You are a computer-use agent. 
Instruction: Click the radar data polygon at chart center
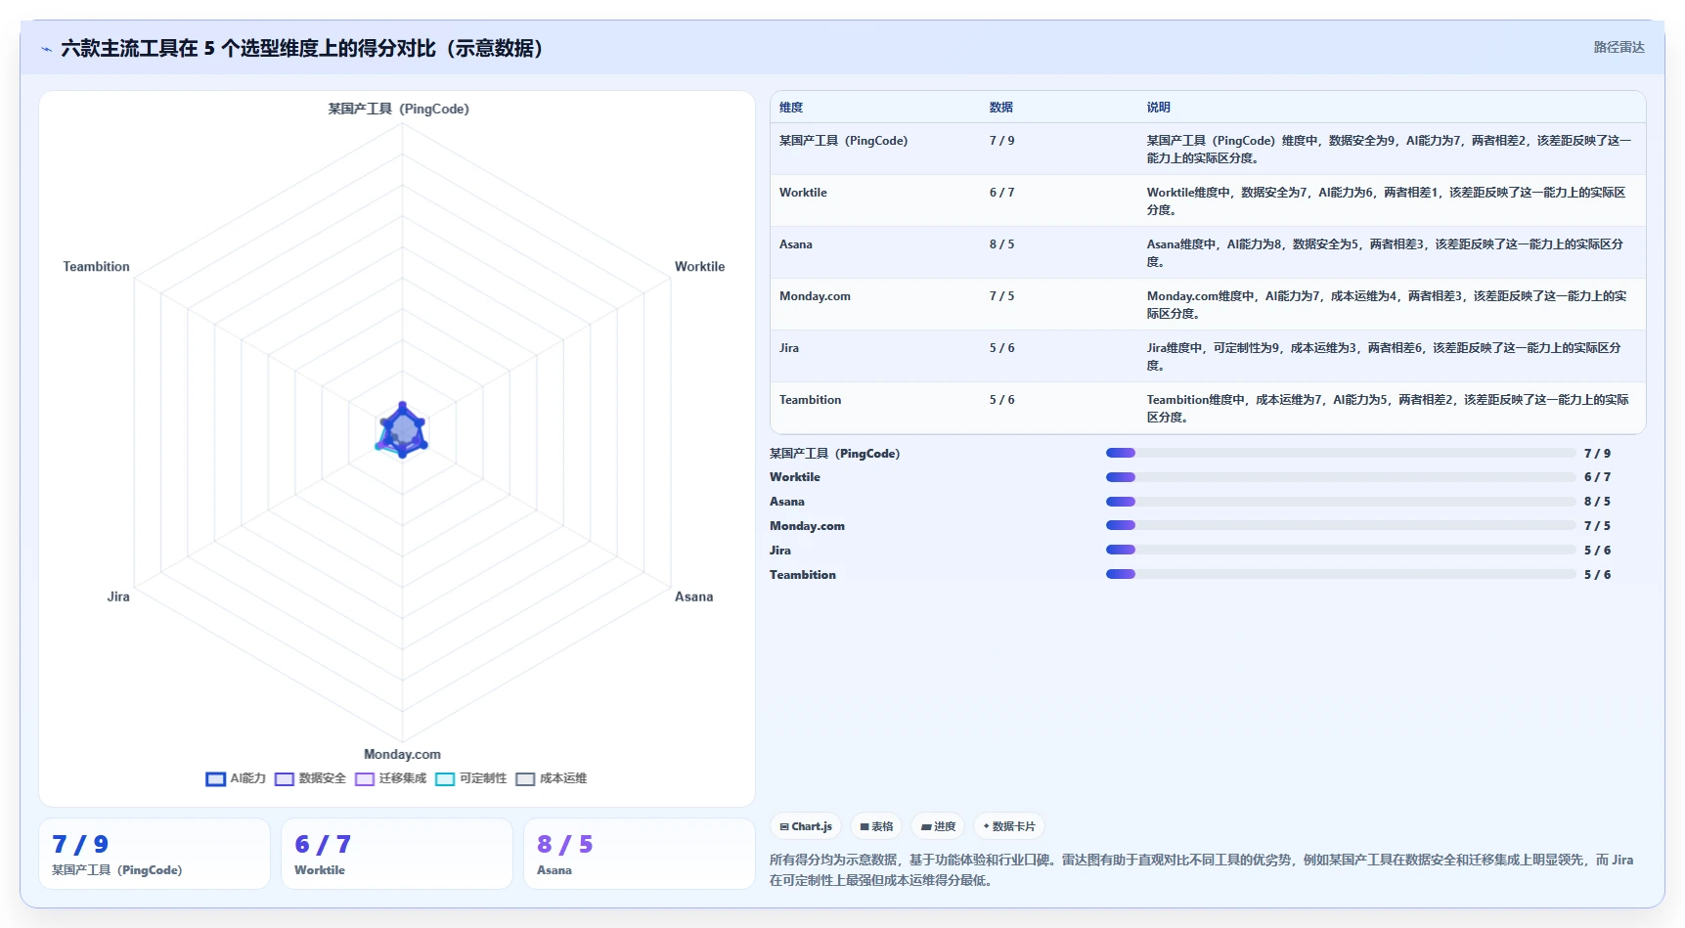click(402, 431)
